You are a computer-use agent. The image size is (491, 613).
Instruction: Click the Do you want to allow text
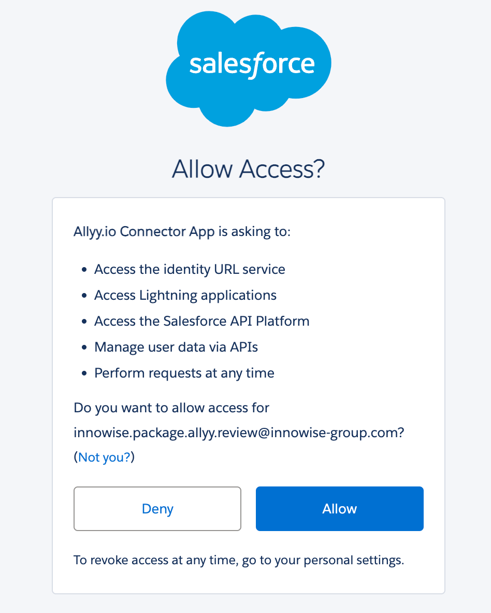(170, 408)
